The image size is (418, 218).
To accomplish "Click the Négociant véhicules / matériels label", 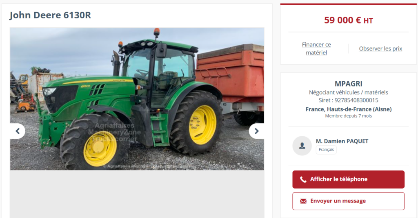I will 349,92.
